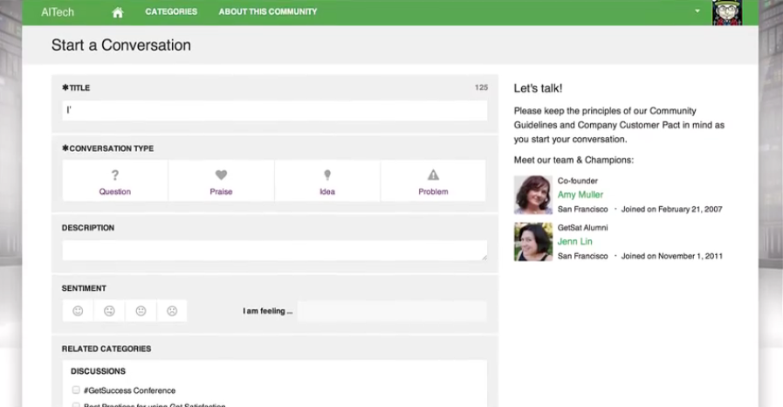Click the 'Start a Conversation' heading
Viewport: 783px width, 407px height.
[x=120, y=45]
